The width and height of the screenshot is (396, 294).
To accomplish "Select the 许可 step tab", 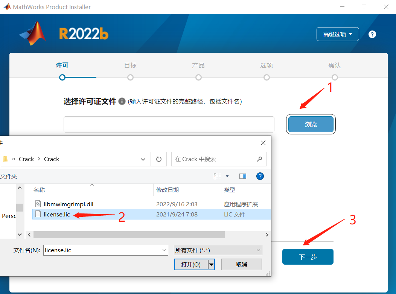I will [62, 66].
